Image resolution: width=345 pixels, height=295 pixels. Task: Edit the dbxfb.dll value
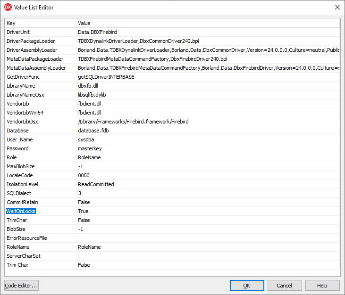(208, 86)
